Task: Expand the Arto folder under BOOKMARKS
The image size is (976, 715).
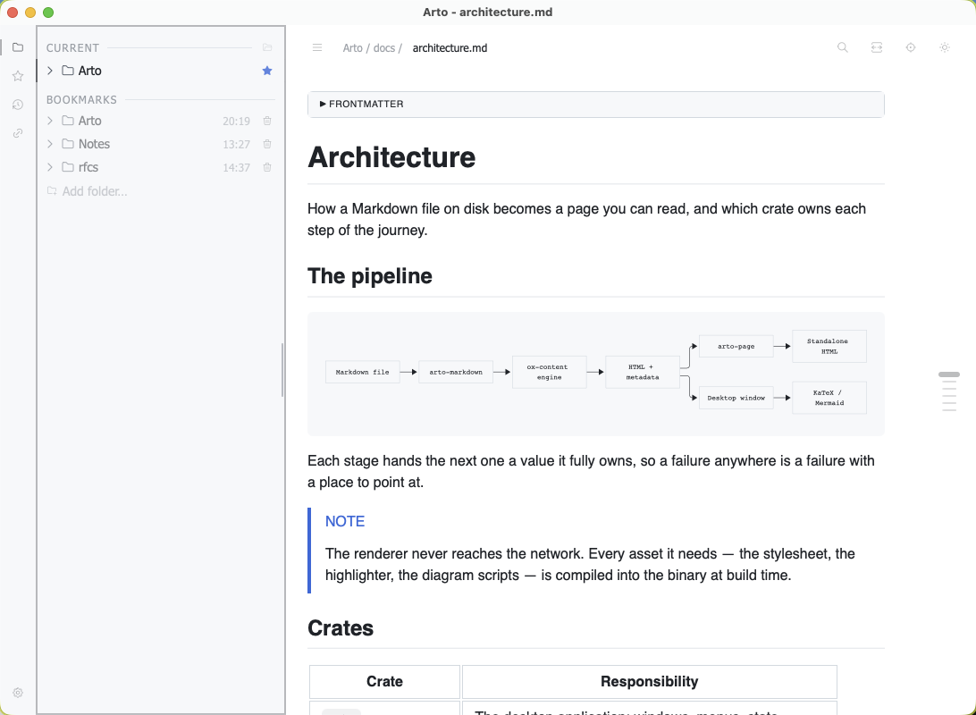Action: 50,121
